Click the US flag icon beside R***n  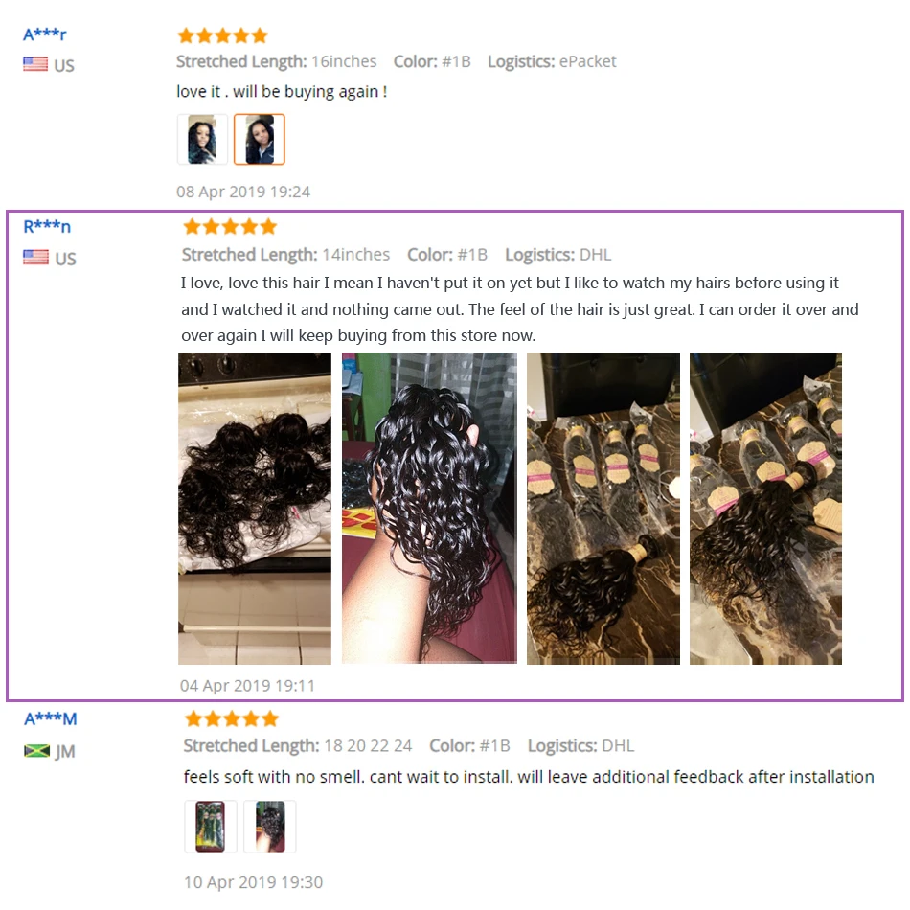pos(36,257)
